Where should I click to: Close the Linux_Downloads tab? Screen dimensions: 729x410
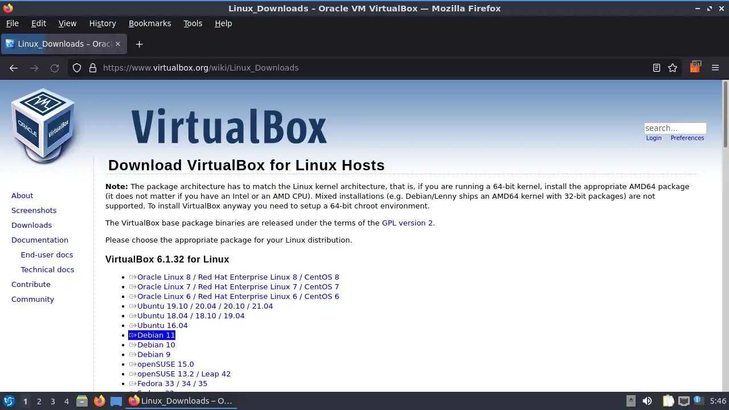(118, 44)
